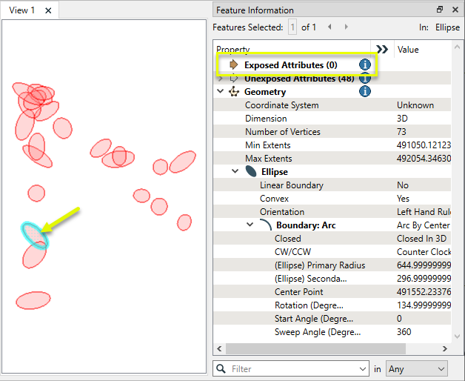The height and width of the screenshot is (381, 465).
Task: Switch to the View 1 tab
Action: (21, 10)
